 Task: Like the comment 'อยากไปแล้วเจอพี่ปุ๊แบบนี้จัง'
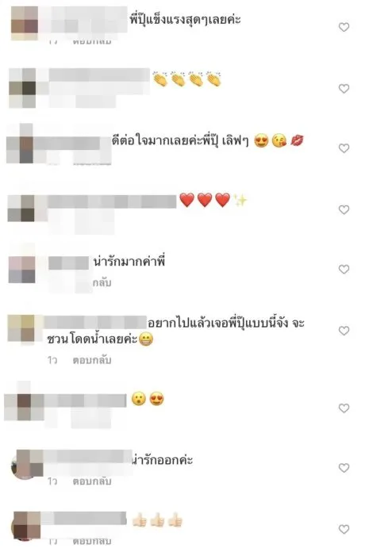click(344, 331)
